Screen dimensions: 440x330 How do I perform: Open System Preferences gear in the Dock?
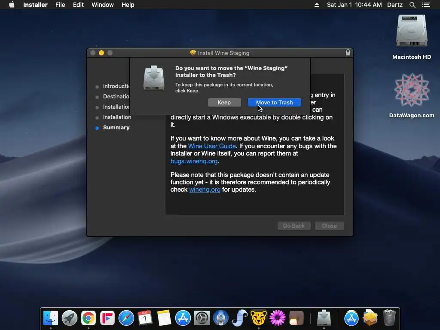coord(202,318)
